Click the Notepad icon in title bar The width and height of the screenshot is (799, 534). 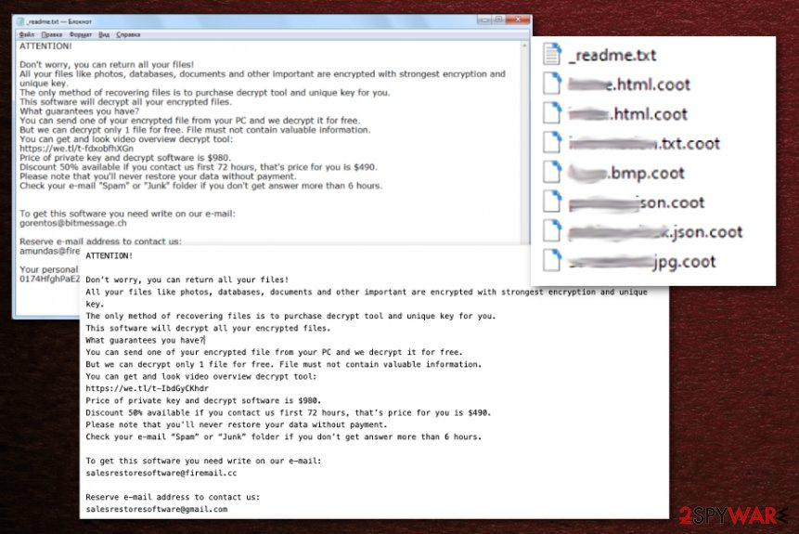coord(20,20)
